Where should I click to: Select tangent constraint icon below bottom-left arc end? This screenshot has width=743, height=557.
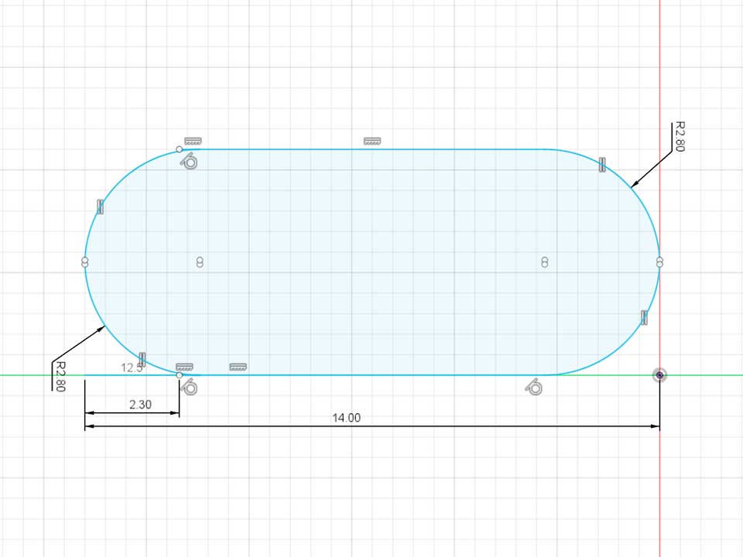[190, 387]
